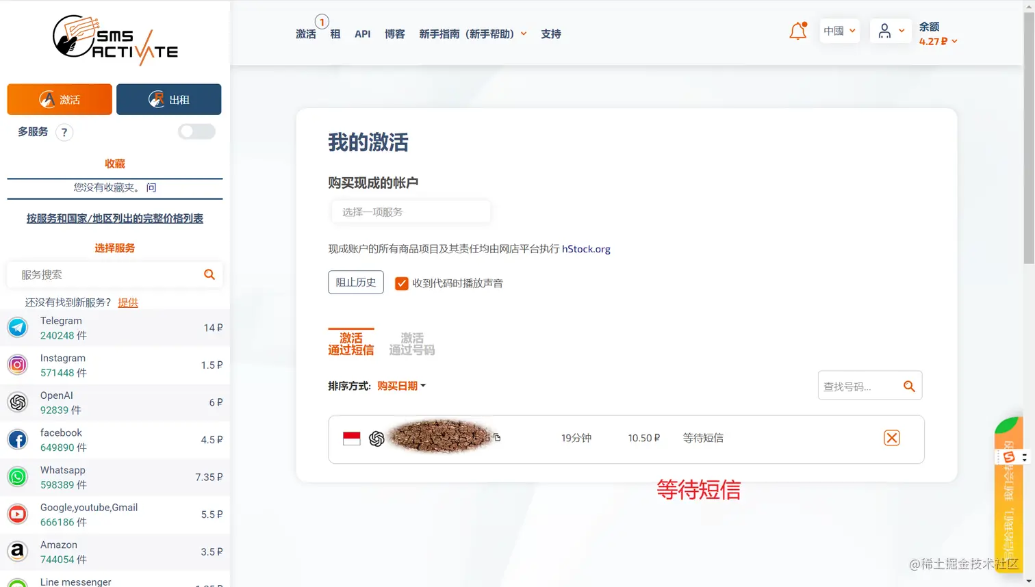This screenshot has width=1035, height=587.
Task: Open the 支持 menu item
Action: (x=551, y=34)
